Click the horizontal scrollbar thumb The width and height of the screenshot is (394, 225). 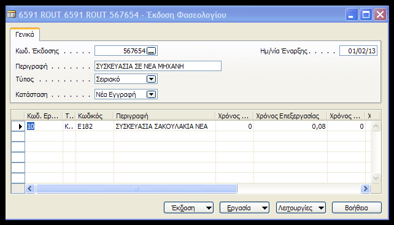pos(136,188)
